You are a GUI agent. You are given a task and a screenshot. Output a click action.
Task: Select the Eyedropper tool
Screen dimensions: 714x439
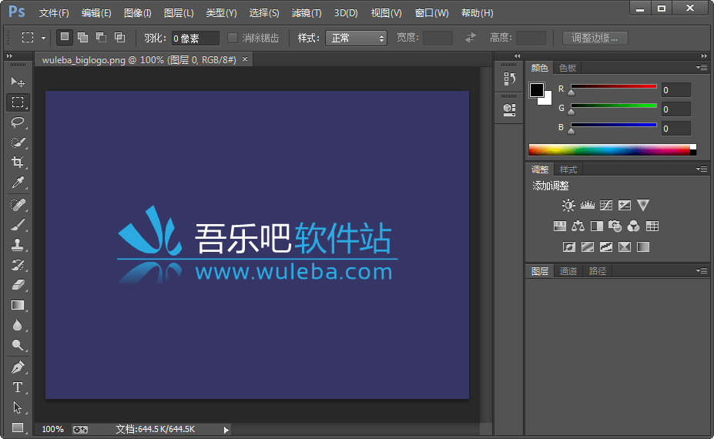[18, 183]
